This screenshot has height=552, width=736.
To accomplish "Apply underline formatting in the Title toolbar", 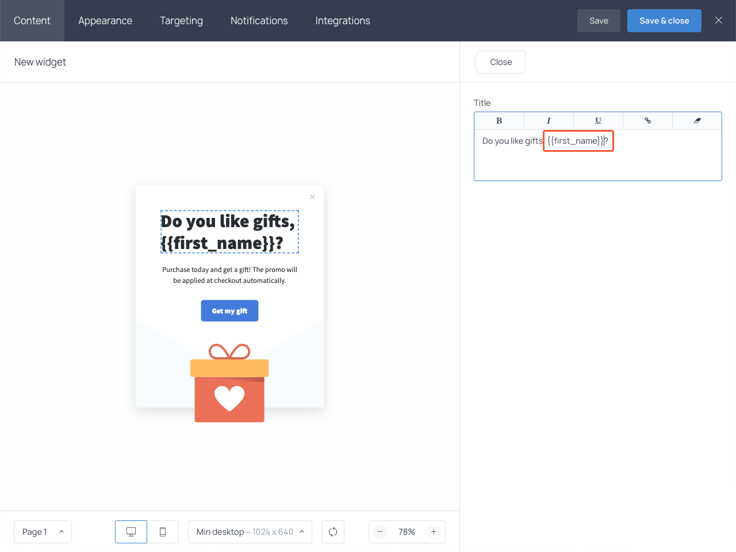I will [598, 121].
